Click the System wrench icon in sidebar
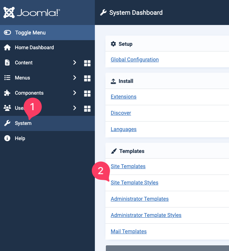The width and height of the screenshot is (229, 251). tap(7, 123)
